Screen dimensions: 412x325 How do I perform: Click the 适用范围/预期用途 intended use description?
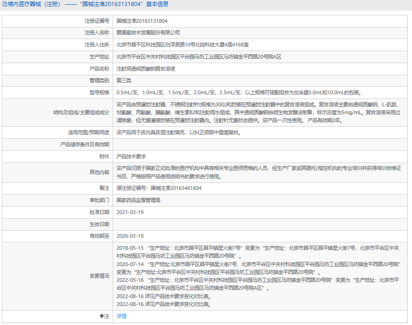(x=178, y=132)
